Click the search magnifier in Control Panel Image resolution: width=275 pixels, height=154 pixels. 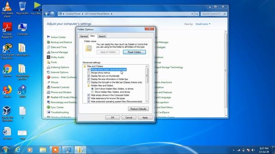pyautogui.click(x=225, y=14)
